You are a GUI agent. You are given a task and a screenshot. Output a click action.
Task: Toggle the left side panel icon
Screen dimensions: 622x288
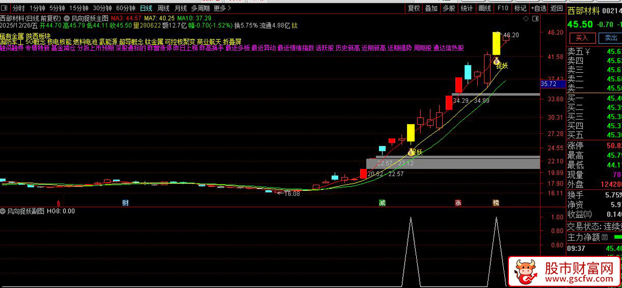coord(5,8)
